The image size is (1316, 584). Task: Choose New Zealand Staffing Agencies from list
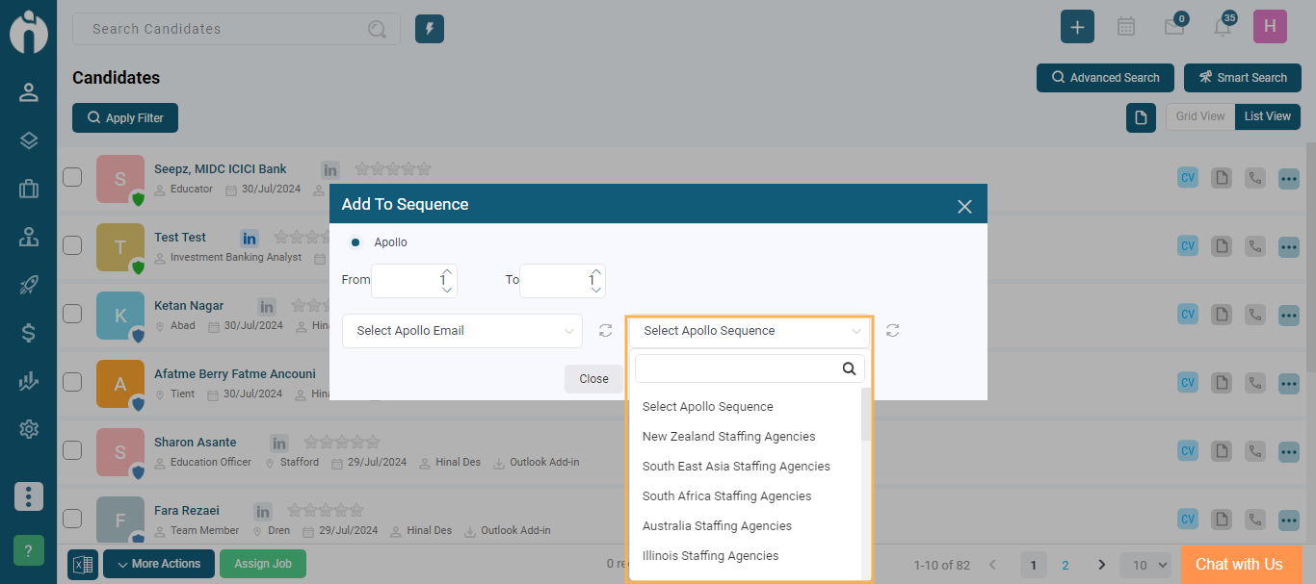pyautogui.click(x=728, y=437)
